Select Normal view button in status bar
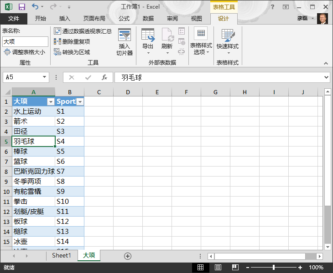Image resolution: width=333 pixels, height=273 pixels. point(201,268)
